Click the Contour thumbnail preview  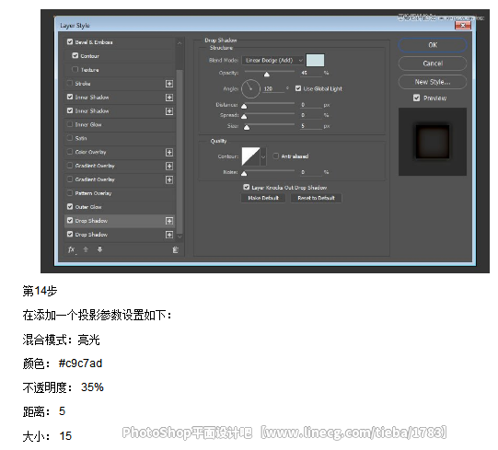pyautogui.click(x=251, y=156)
